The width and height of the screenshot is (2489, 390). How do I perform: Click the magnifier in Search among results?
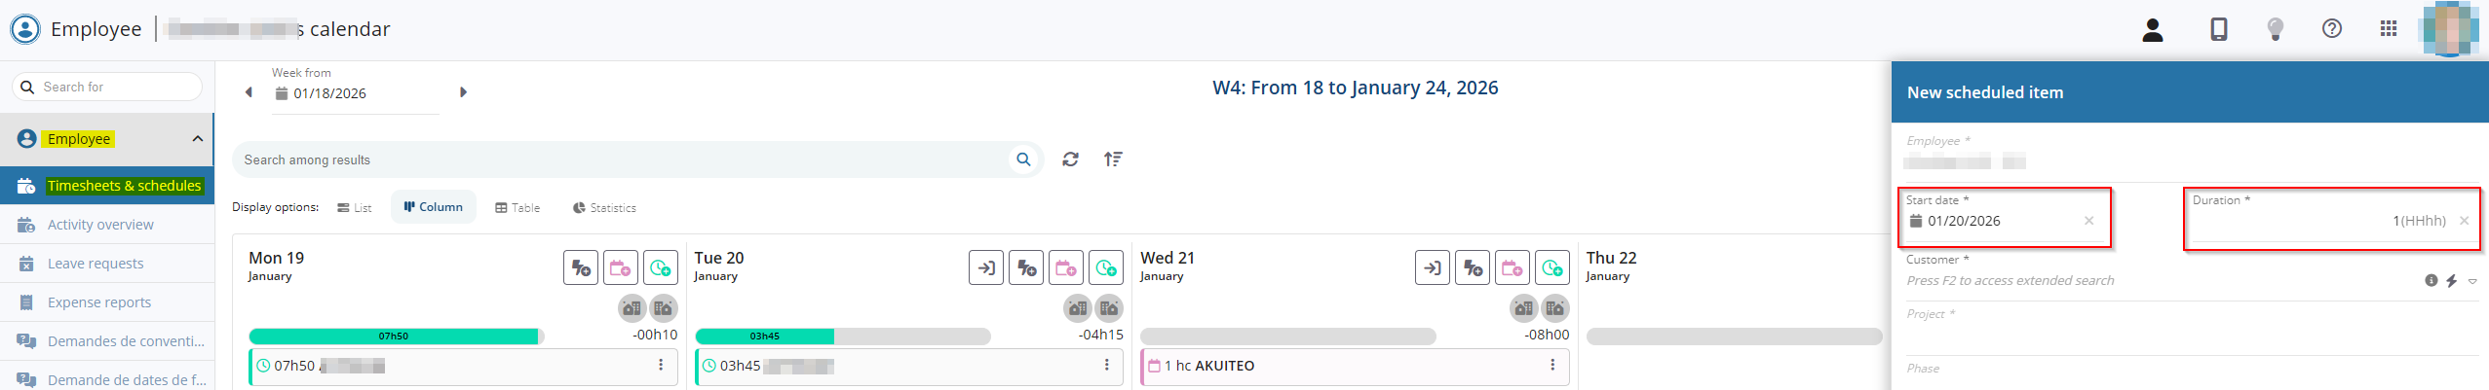click(1023, 160)
